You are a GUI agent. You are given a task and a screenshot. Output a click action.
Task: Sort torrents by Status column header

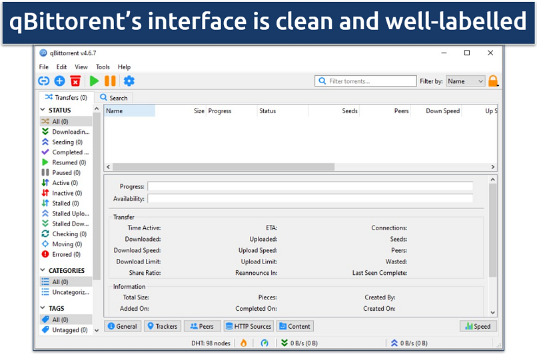tap(282, 111)
